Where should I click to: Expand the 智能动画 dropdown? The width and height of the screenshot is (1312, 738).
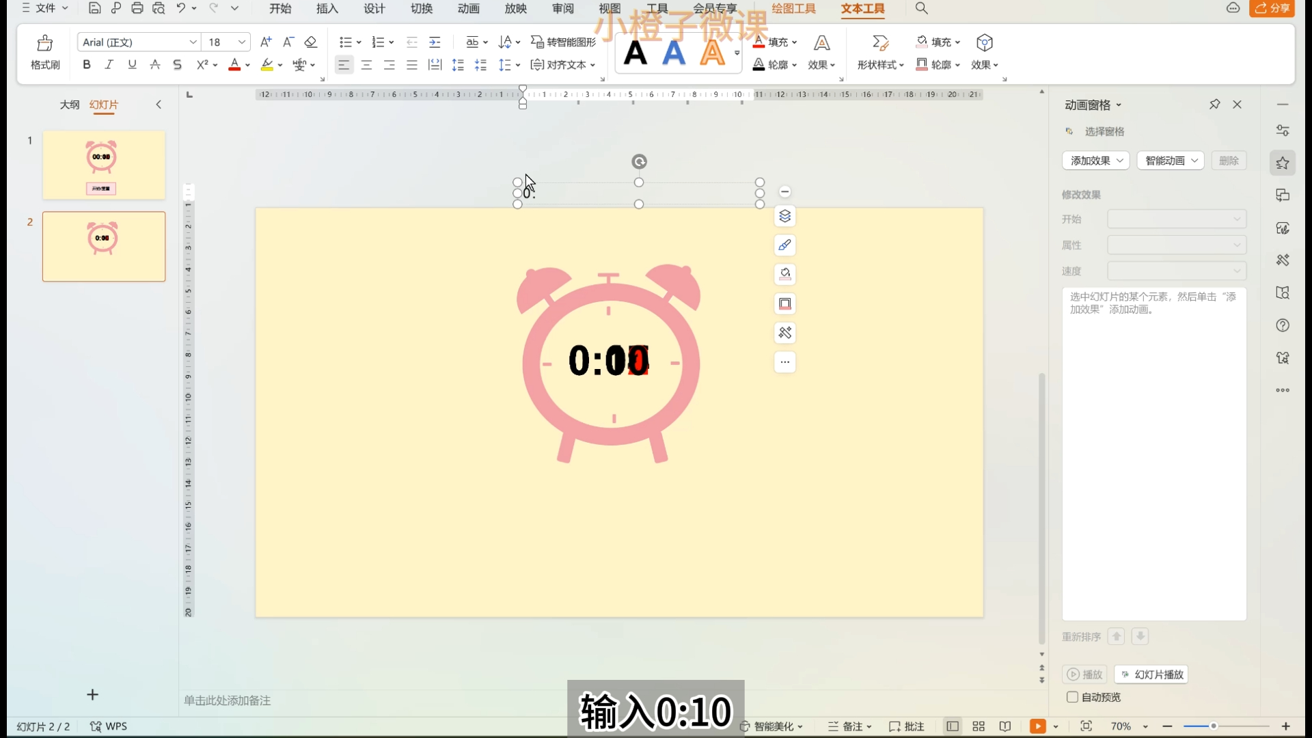pyautogui.click(x=1170, y=161)
